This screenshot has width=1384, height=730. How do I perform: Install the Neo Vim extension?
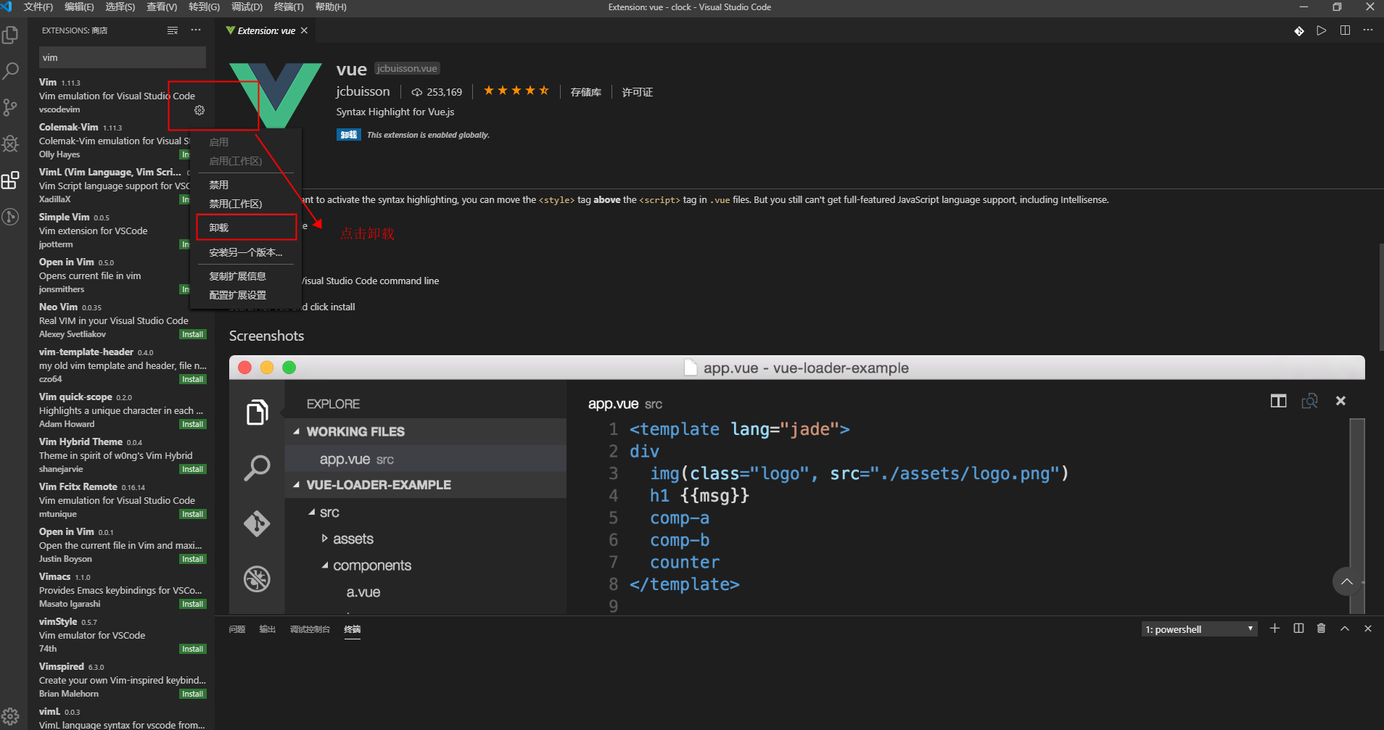click(x=191, y=333)
